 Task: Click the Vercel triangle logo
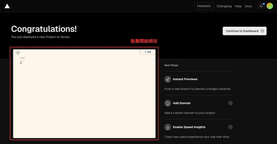(x=7, y=6)
